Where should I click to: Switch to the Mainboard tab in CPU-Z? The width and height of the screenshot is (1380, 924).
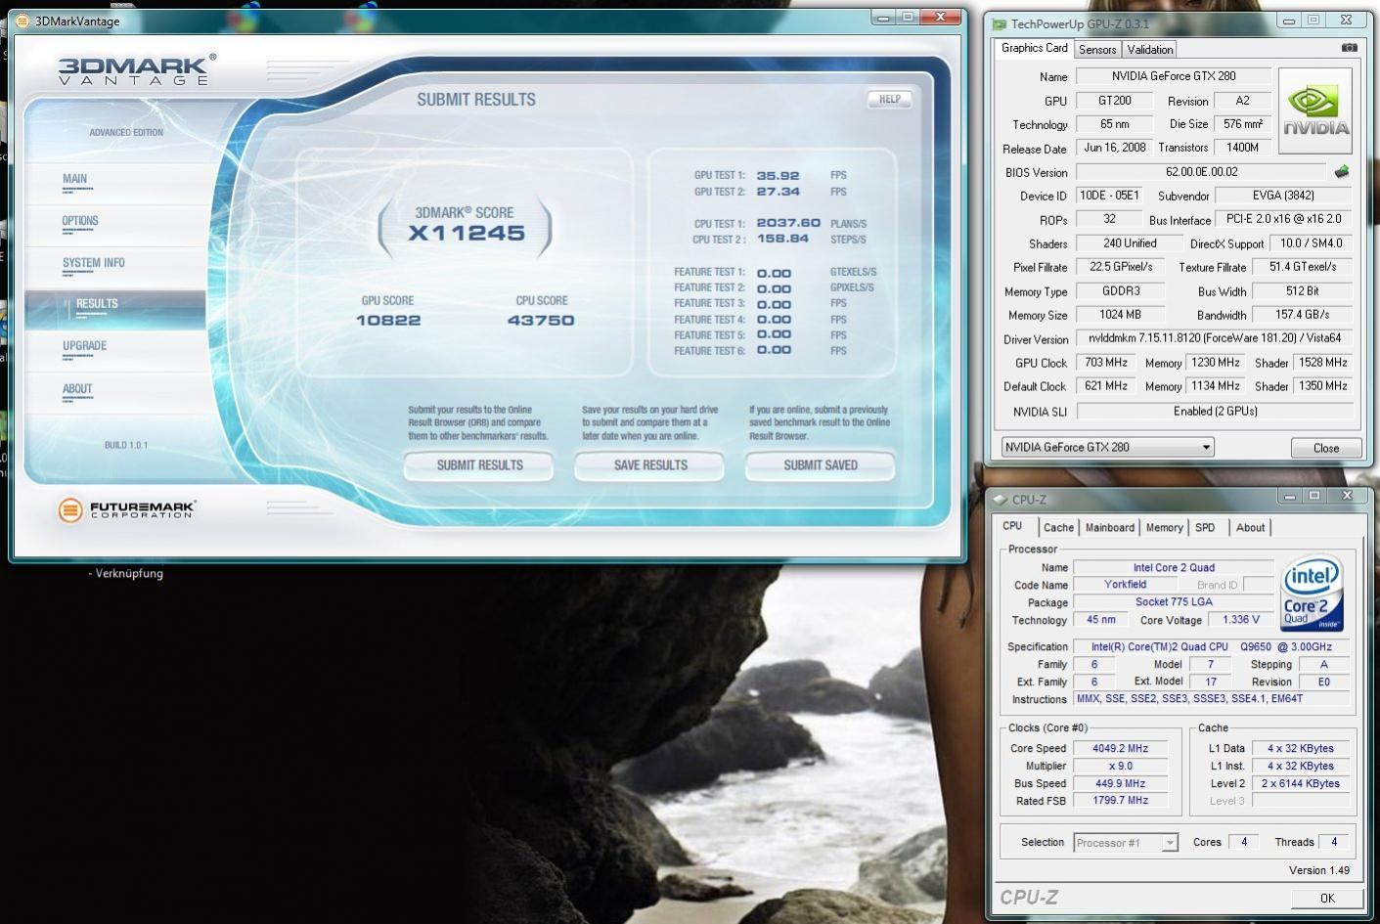click(1110, 528)
